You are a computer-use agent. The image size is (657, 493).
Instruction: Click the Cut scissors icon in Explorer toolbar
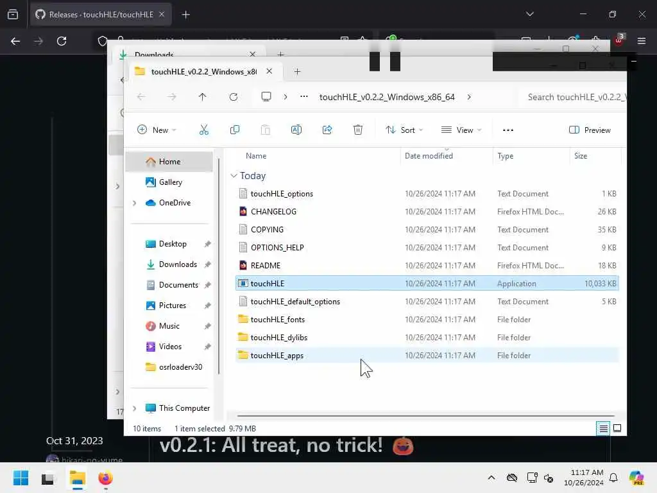pyautogui.click(x=203, y=130)
